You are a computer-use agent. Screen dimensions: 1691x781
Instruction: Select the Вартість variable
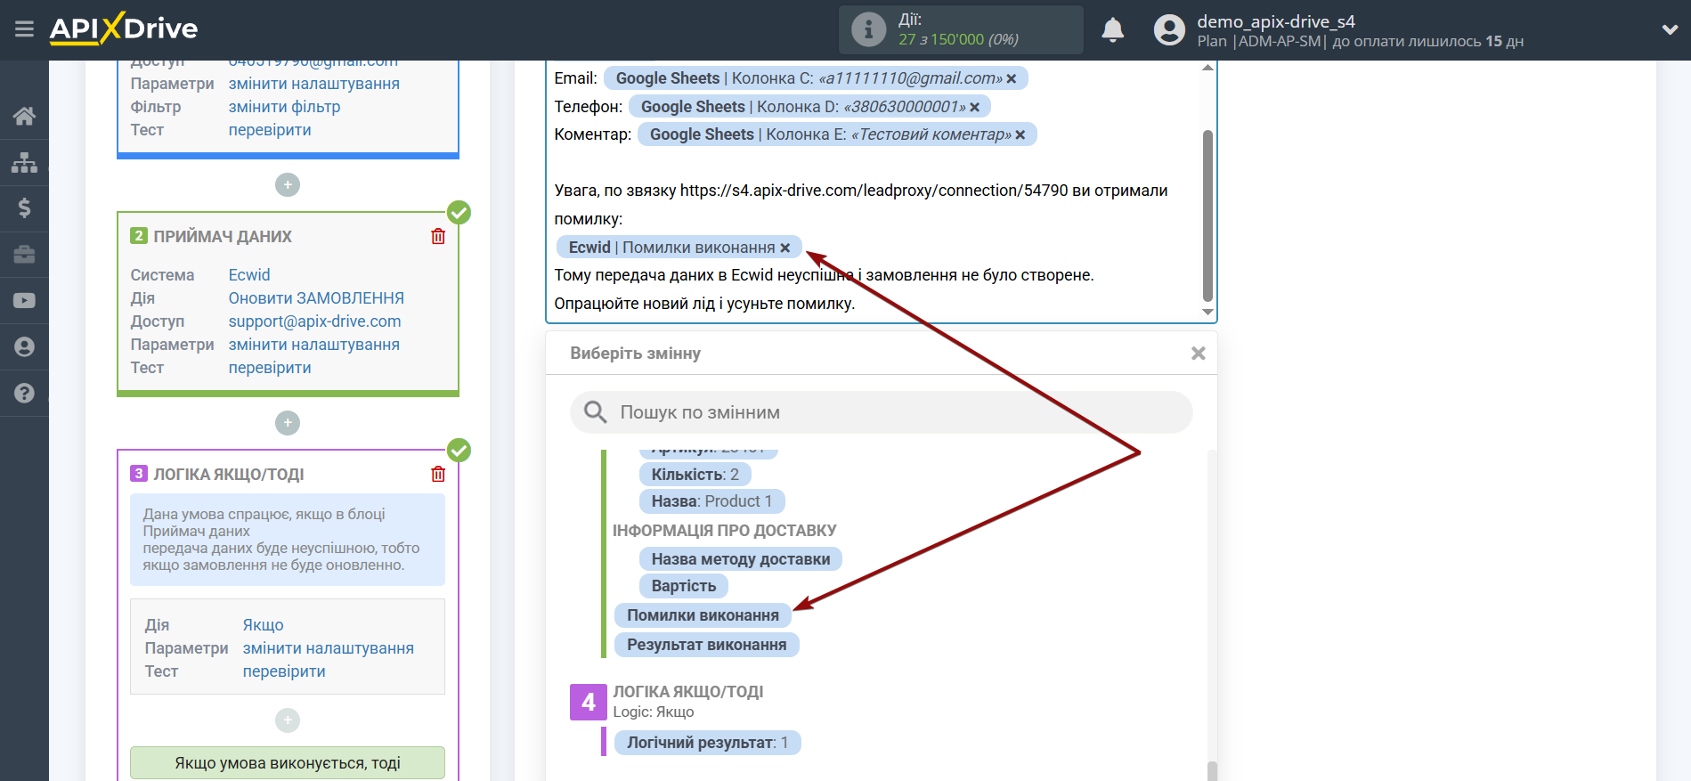pyautogui.click(x=683, y=586)
